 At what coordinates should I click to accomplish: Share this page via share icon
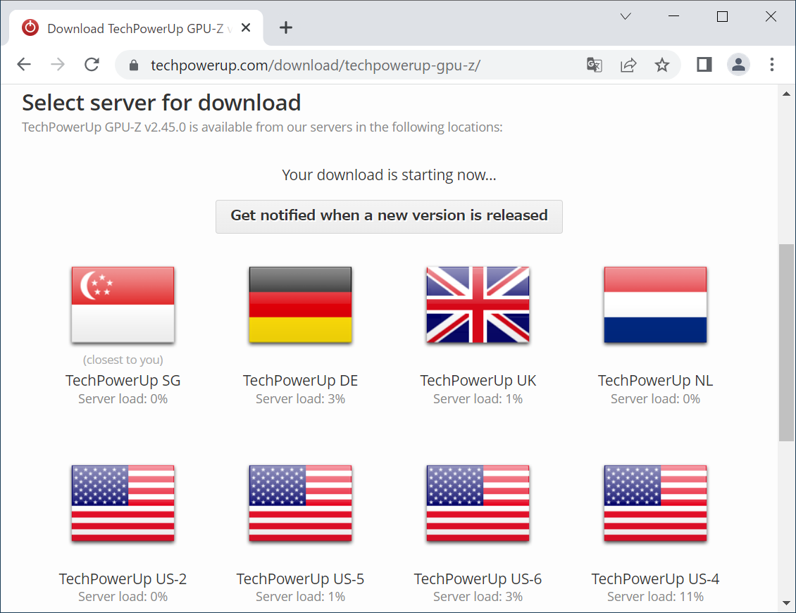pos(628,65)
